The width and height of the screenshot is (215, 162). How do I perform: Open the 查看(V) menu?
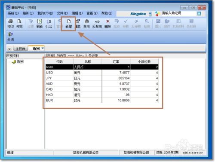point(92,13)
